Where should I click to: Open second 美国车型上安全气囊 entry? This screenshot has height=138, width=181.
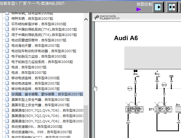(40, 105)
